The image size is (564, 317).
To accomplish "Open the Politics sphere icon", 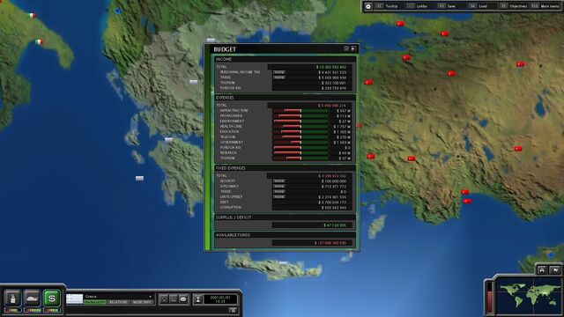I will pos(13,298).
